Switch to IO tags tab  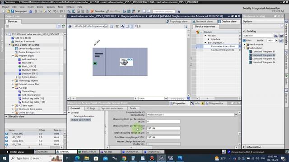click(91, 108)
